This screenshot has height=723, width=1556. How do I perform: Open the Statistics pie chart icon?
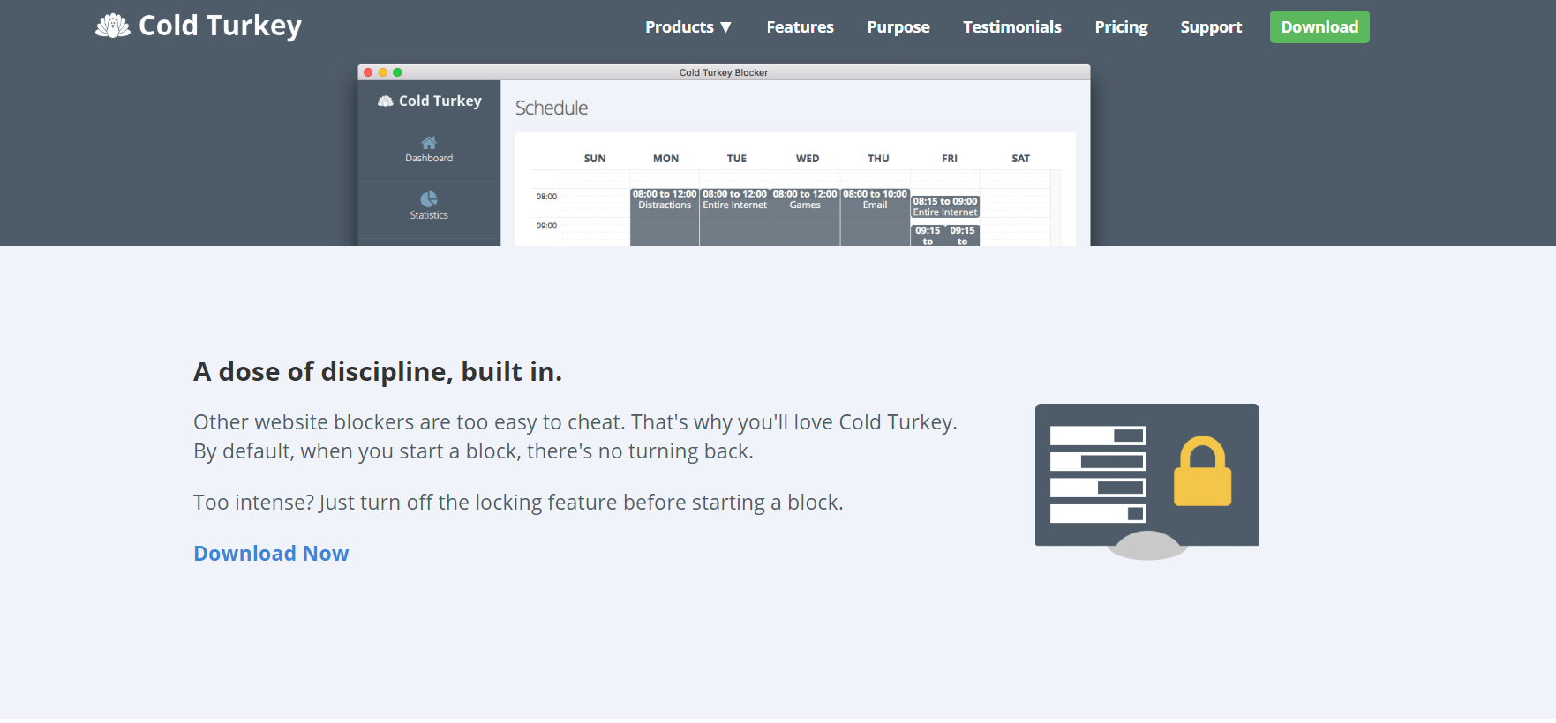tap(429, 199)
